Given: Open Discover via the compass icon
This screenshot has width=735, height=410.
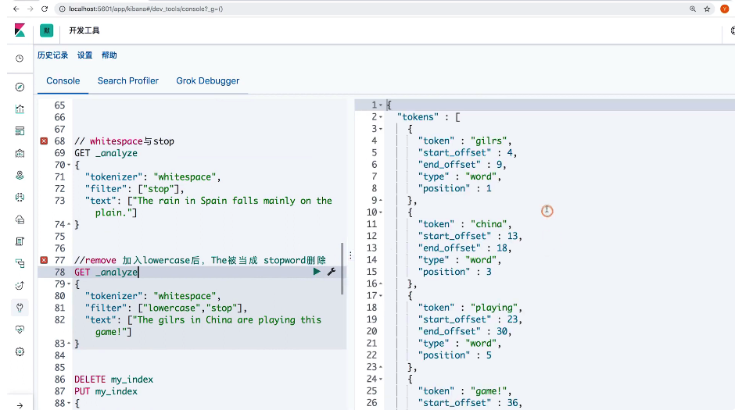Looking at the screenshot, I should click(20, 87).
